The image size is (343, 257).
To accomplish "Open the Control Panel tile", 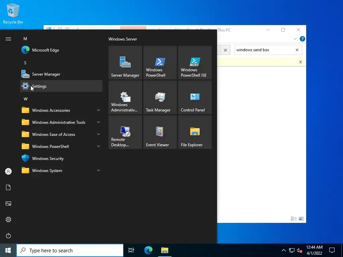I will 195,97.
